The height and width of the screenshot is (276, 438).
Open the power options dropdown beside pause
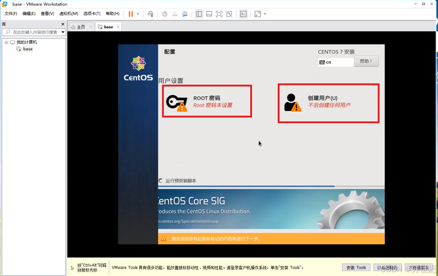138,14
